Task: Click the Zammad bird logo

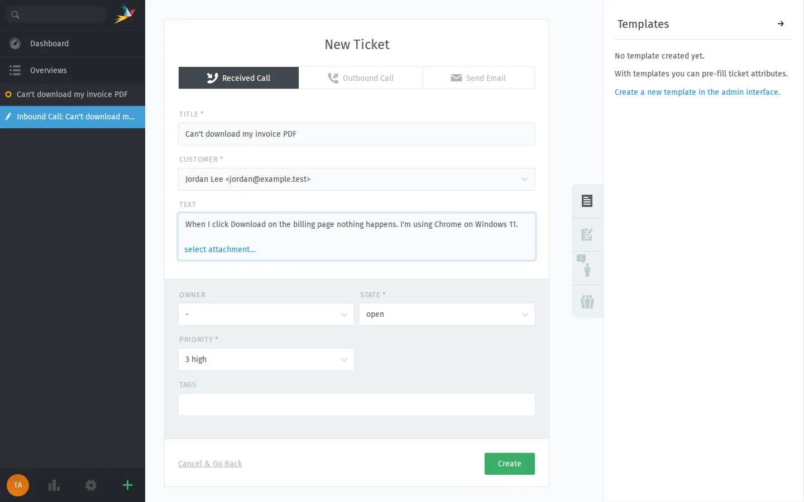Action: click(x=125, y=14)
